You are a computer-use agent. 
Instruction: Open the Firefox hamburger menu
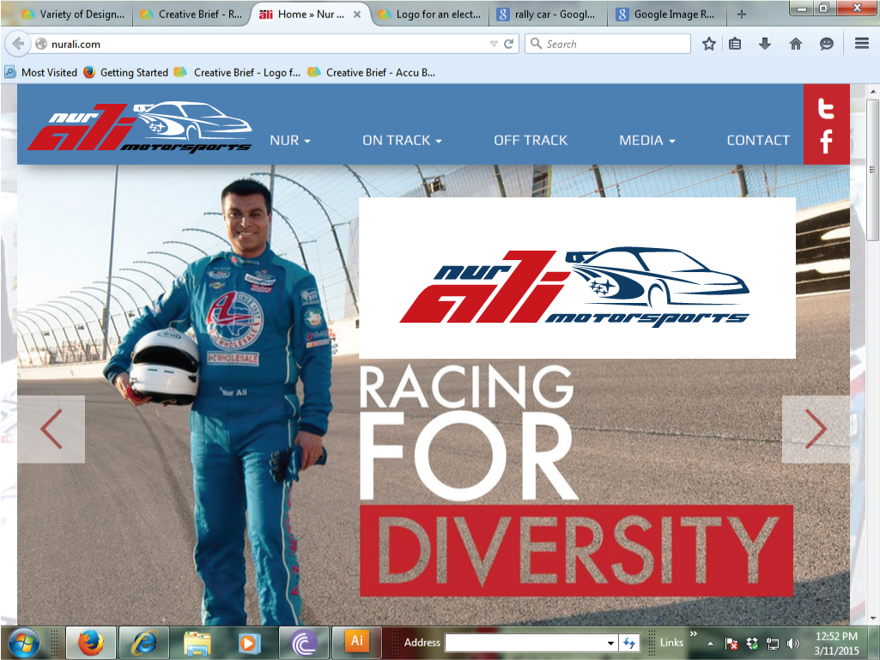click(x=861, y=44)
